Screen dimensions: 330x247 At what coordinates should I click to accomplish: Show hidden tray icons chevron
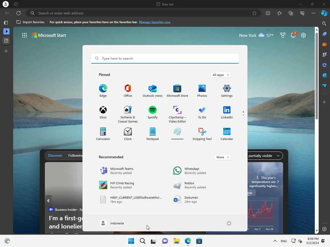(x=275, y=241)
